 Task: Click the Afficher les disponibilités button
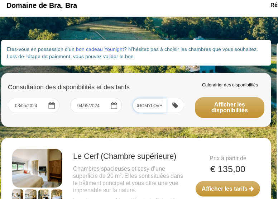pos(229,108)
